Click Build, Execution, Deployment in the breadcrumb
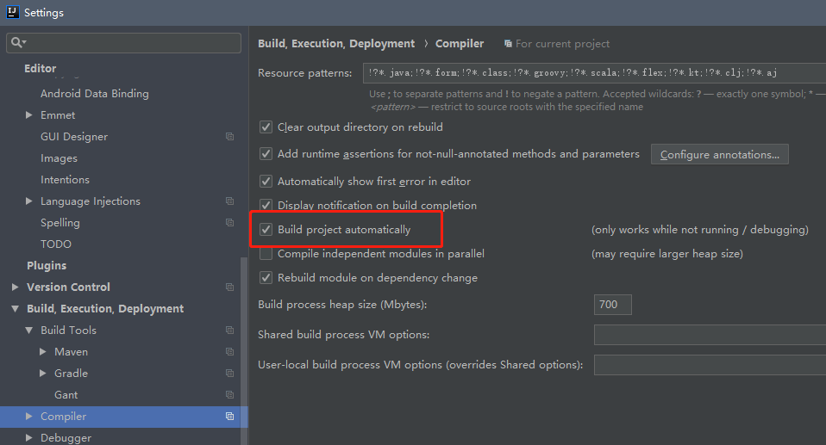The height and width of the screenshot is (445, 826). coord(336,44)
